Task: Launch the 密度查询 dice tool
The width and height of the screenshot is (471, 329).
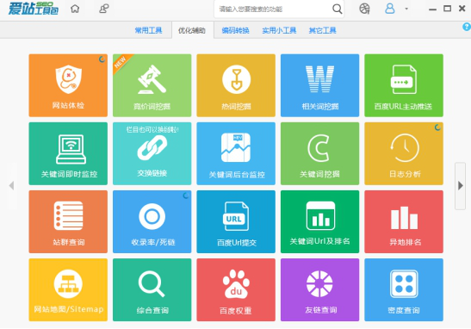Action: [x=404, y=290]
